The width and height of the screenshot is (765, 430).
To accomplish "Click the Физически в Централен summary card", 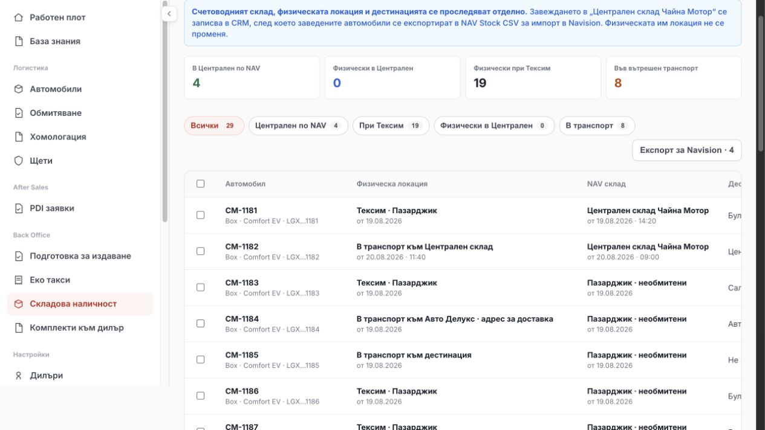I will 392,78.
